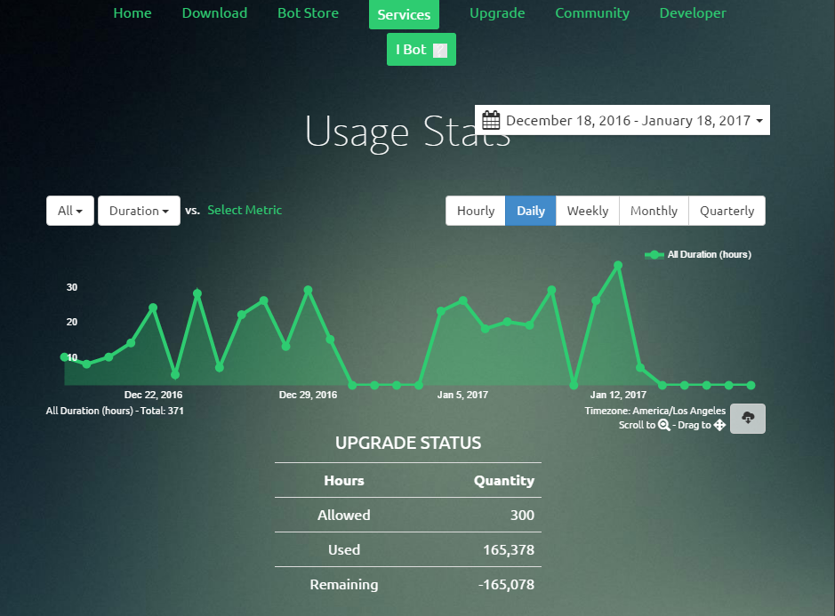The width and height of the screenshot is (835, 616).
Task: Select the Daily interval tab
Action: (x=530, y=211)
